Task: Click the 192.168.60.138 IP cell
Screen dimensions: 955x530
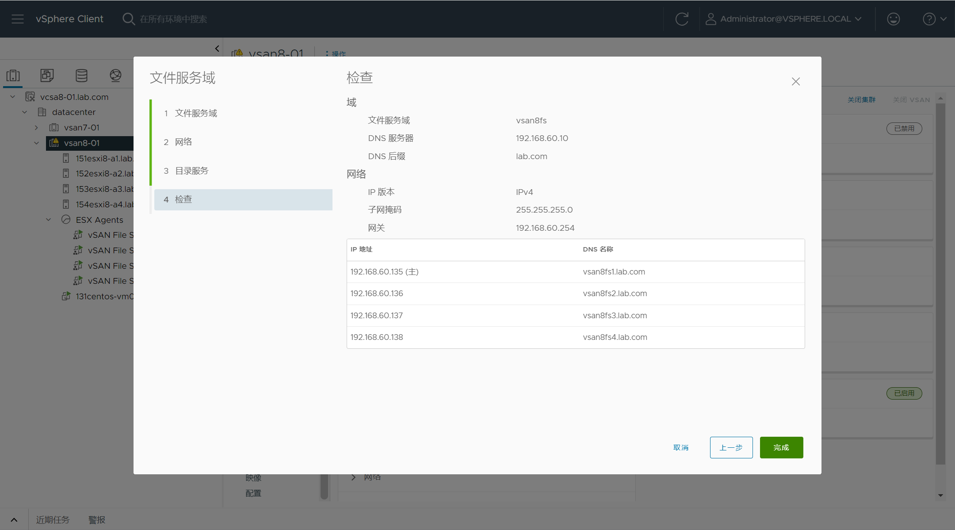Action: tap(377, 337)
